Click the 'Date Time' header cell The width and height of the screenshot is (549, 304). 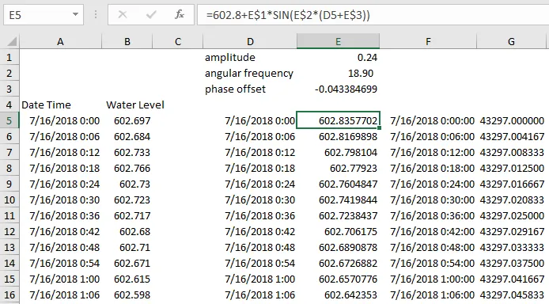click(x=60, y=104)
